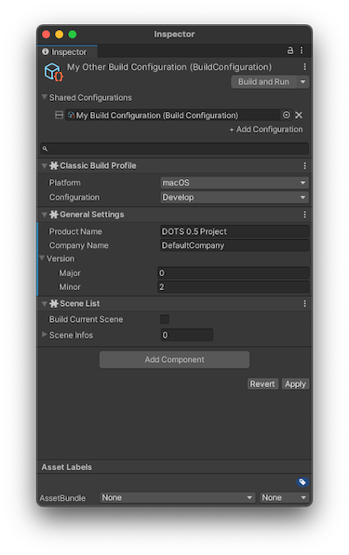The width and height of the screenshot is (349, 555).
Task: Collapse the Scene List section
Action: 44,304
